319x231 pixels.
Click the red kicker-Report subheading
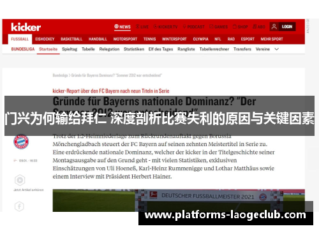coord(111,91)
